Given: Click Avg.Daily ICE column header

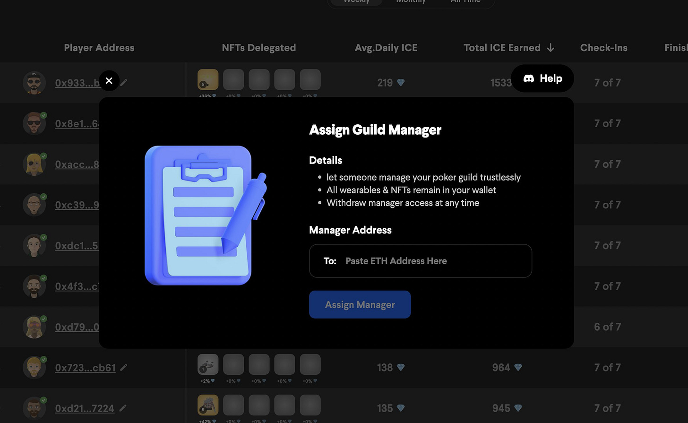Looking at the screenshot, I should pos(386,48).
